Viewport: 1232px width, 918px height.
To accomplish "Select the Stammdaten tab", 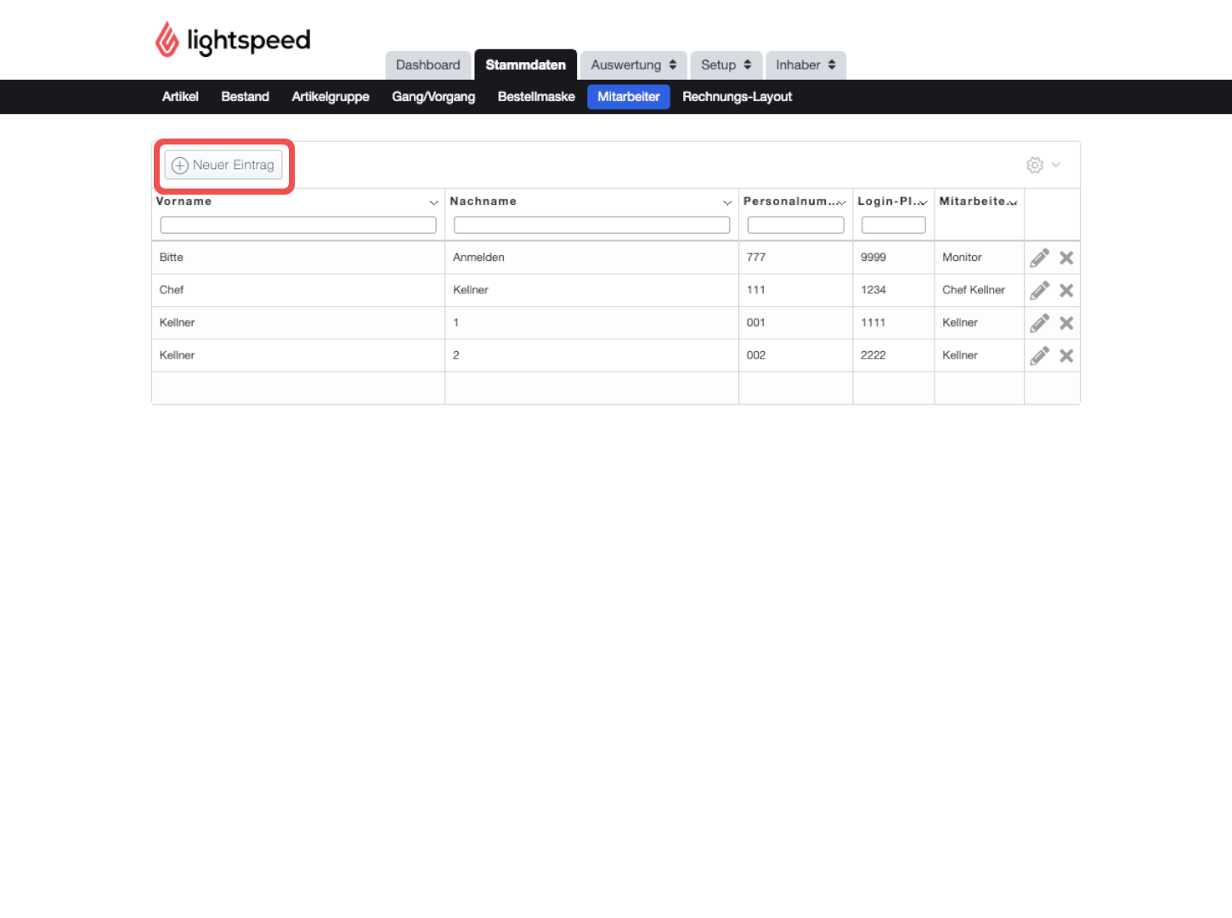I will pos(526,65).
